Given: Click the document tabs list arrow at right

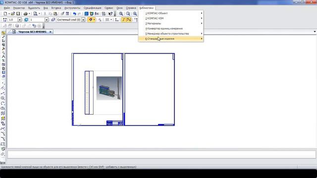Looking at the screenshot, I should [x=315, y=32].
